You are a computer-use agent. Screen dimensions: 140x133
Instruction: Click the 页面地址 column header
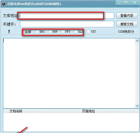point(88,111)
